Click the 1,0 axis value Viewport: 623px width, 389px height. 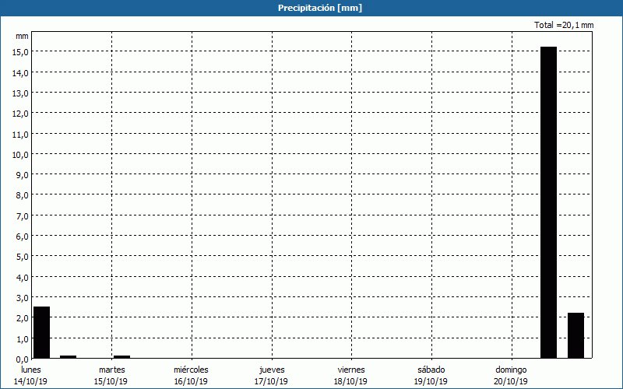(x=23, y=339)
